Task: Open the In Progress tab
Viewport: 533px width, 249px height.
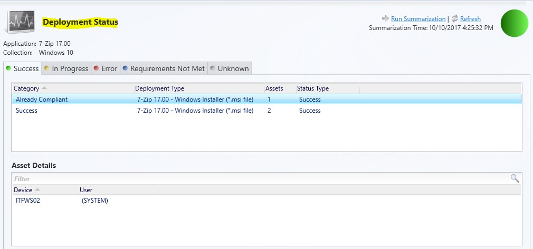Action: point(66,68)
